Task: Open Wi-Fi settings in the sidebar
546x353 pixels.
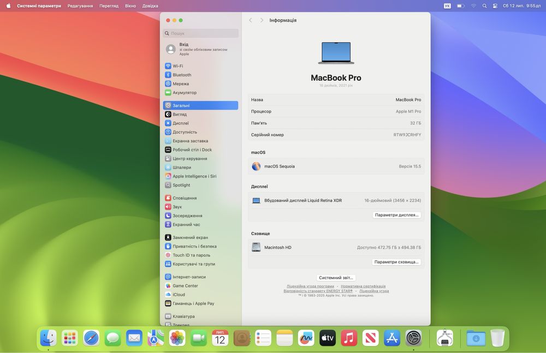Action: [x=200, y=66]
